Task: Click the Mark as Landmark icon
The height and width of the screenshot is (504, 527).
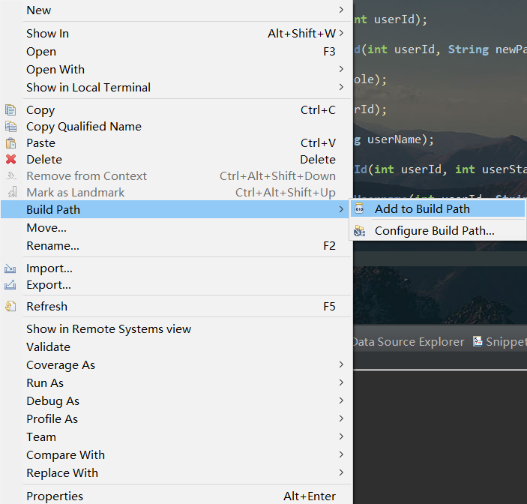Action: click(12, 192)
